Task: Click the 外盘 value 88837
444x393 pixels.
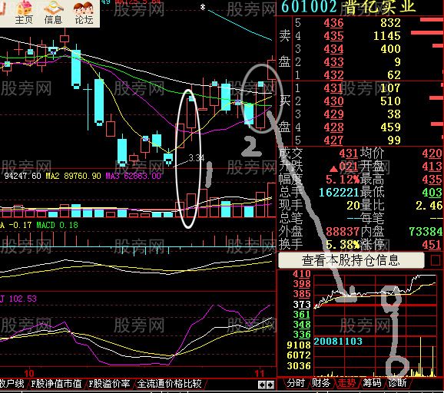Action: coord(343,232)
